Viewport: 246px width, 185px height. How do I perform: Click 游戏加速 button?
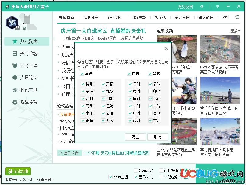point(18,171)
